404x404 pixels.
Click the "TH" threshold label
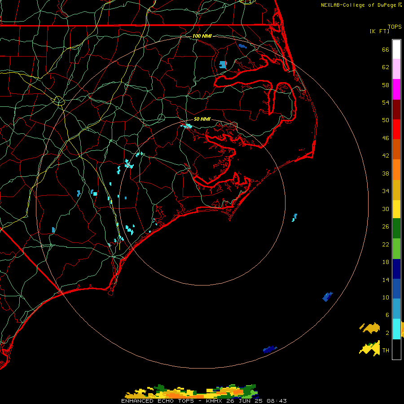(386, 350)
